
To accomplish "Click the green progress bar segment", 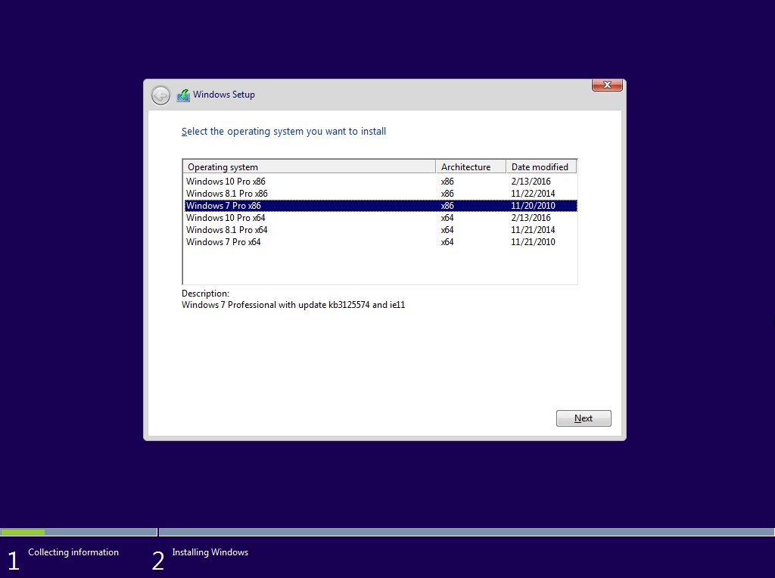I will (x=23, y=532).
